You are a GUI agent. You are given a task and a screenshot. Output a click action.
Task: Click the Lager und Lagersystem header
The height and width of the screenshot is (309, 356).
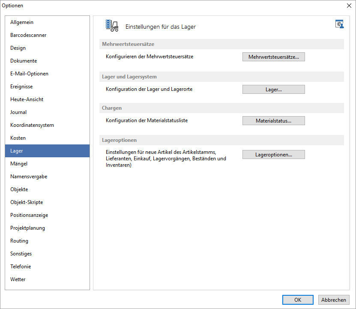tap(221, 77)
